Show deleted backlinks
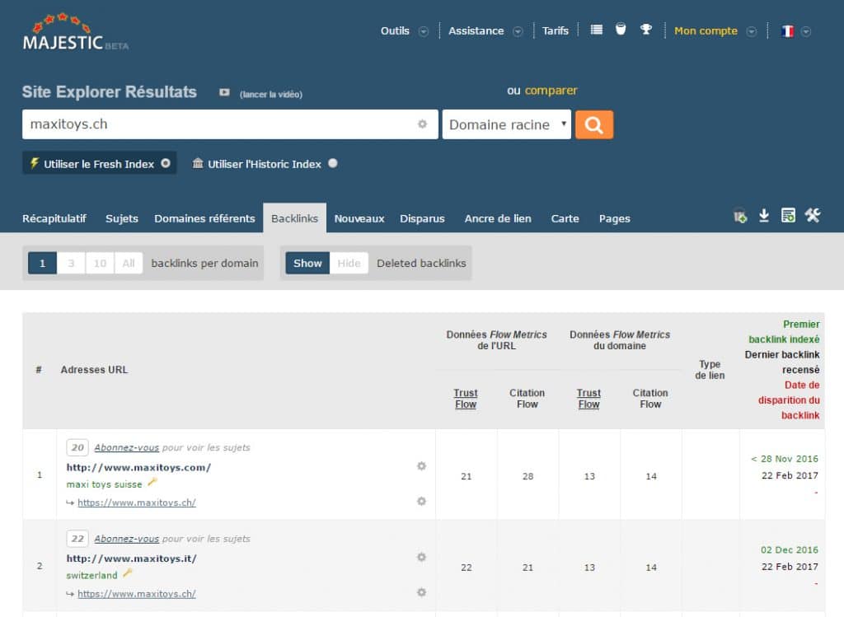The height and width of the screenshot is (617, 844). click(x=307, y=263)
